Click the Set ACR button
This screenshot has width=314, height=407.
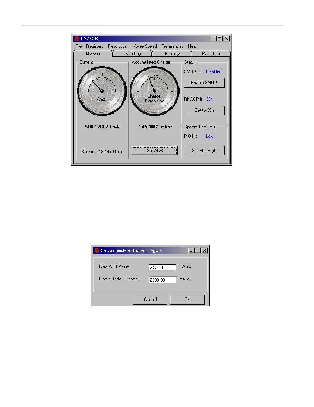click(155, 151)
